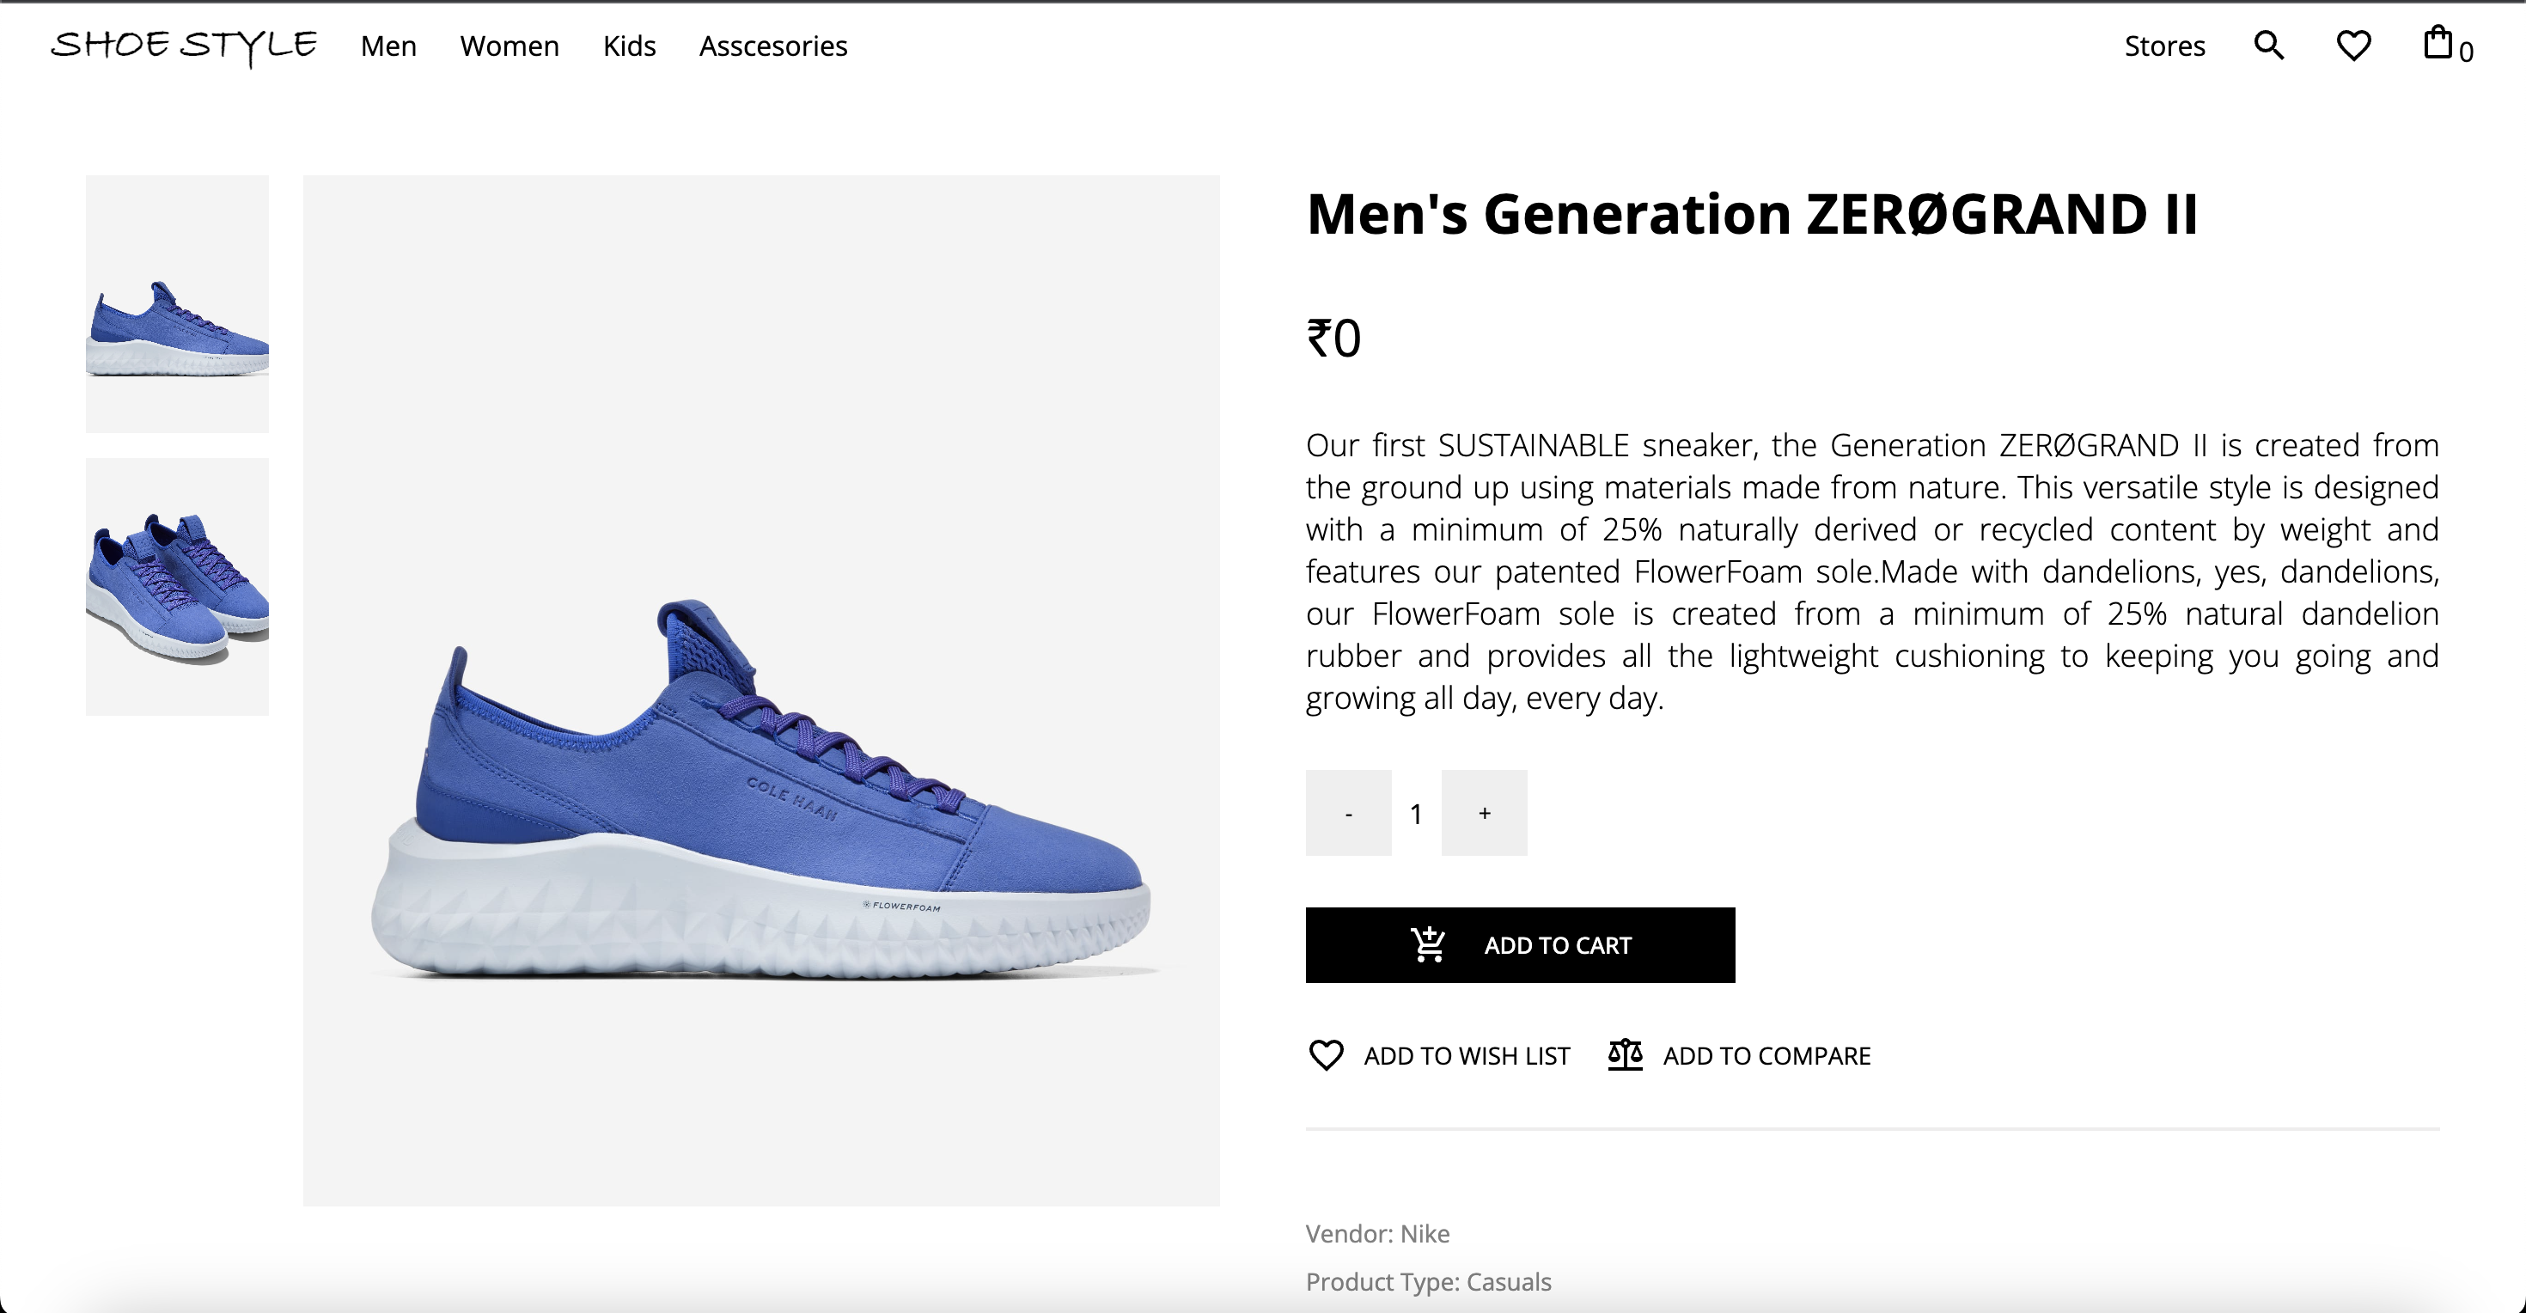This screenshot has height=1313, width=2526.
Task: Decrease quantity with the minus button
Action: pyautogui.click(x=1347, y=812)
